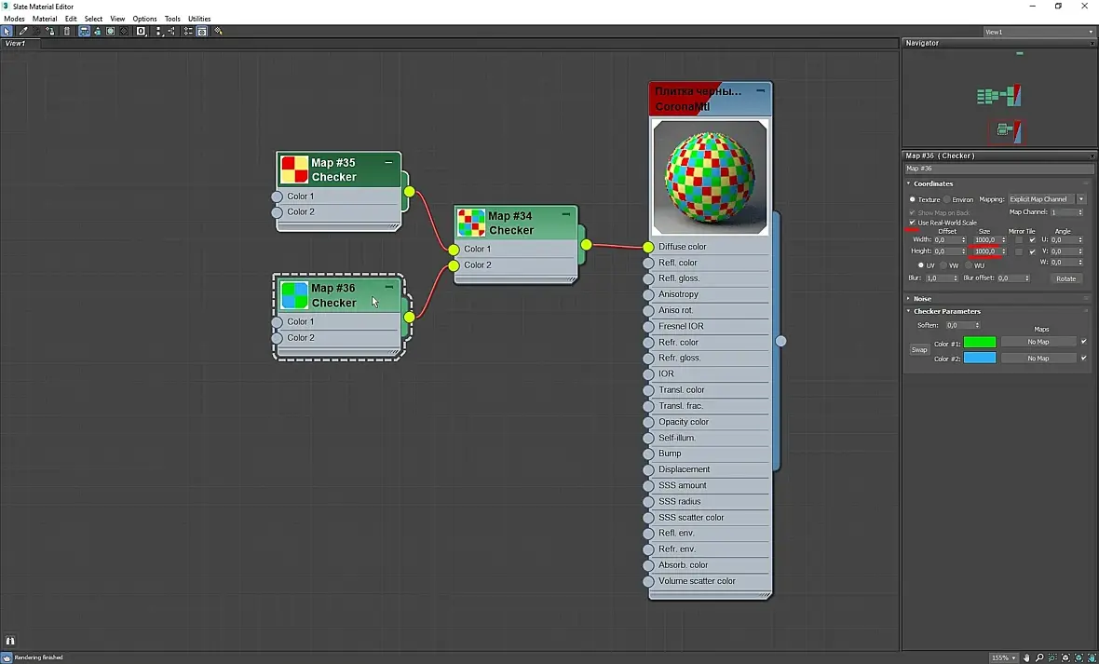Click the Map #34 Checker node title
This screenshot has height=664, width=1099.
tap(511, 223)
